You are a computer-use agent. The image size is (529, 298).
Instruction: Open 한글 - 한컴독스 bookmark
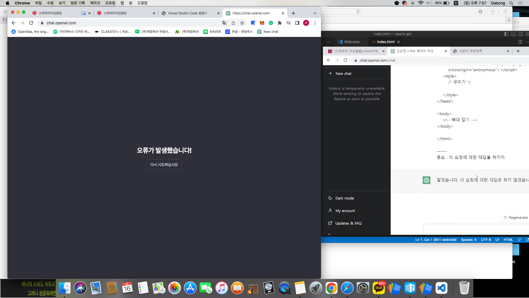[x=239, y=32]
